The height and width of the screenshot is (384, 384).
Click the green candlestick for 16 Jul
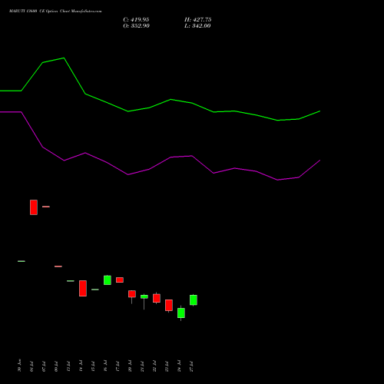108,280
